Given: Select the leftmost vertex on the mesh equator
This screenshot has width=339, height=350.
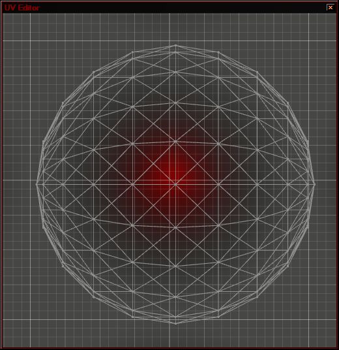Looking at the screenshot, I should tap(37, 184).
